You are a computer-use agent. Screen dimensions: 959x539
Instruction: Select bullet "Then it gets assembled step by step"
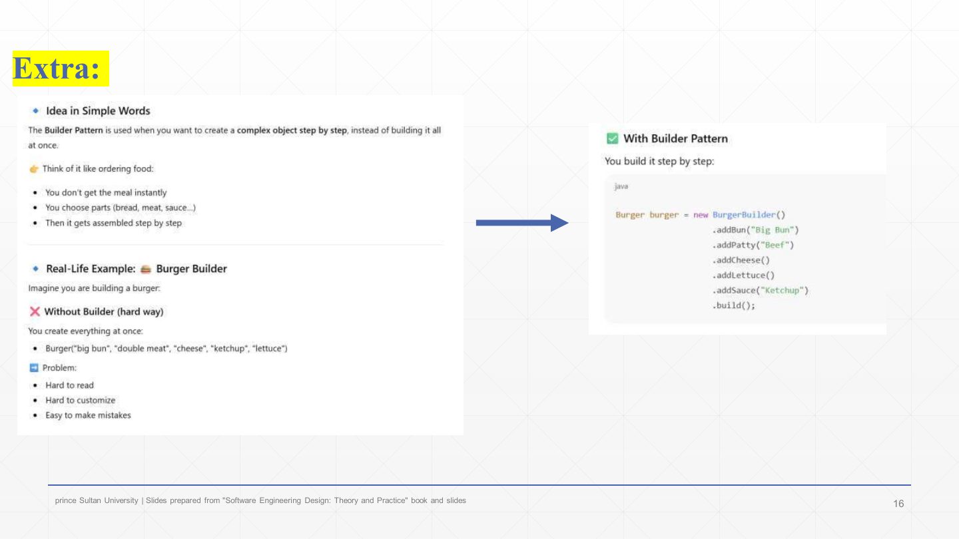pyautogui.click(x=113, y=223)
